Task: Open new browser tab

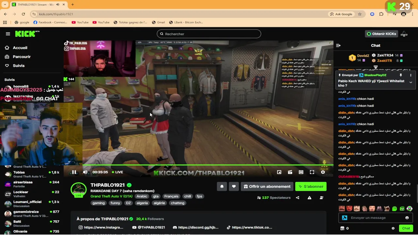Action: 72,5
